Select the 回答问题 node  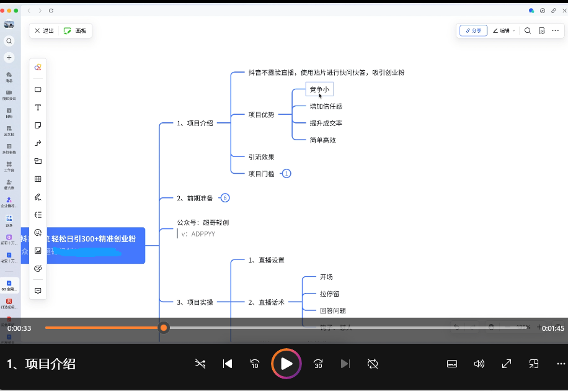point(332,310)
